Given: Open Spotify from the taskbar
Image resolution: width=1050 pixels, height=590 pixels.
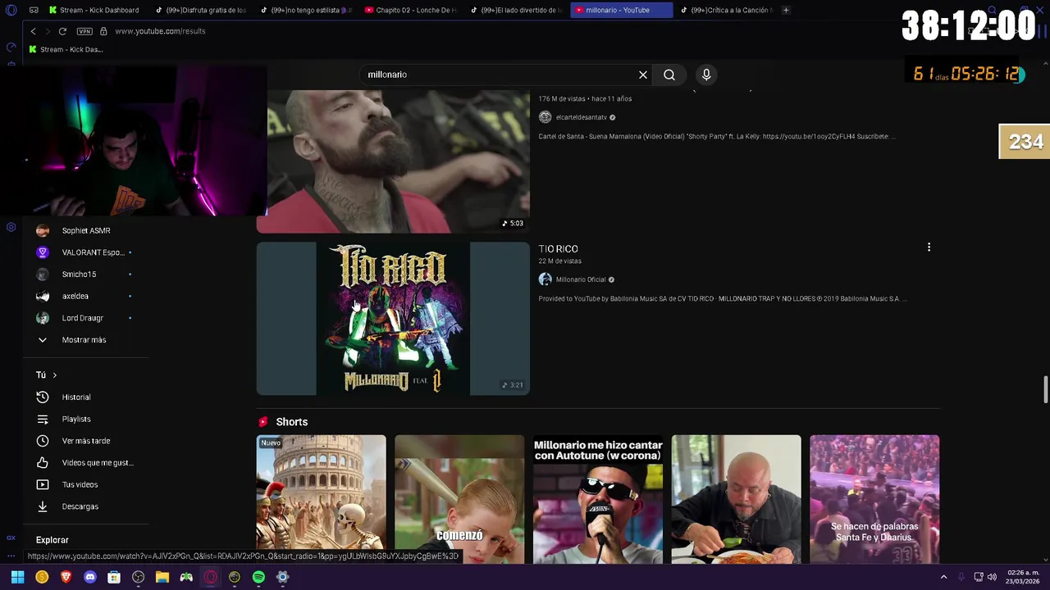Looking at the screenshot, I should click(x=258, y=577).
